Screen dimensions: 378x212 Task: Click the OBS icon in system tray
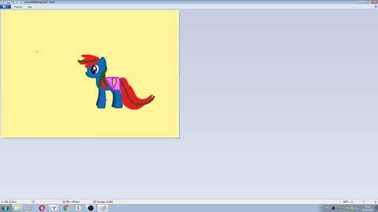(333, 208)
